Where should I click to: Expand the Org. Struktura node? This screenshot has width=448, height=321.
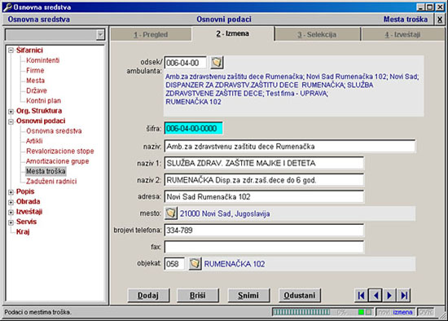11,111
